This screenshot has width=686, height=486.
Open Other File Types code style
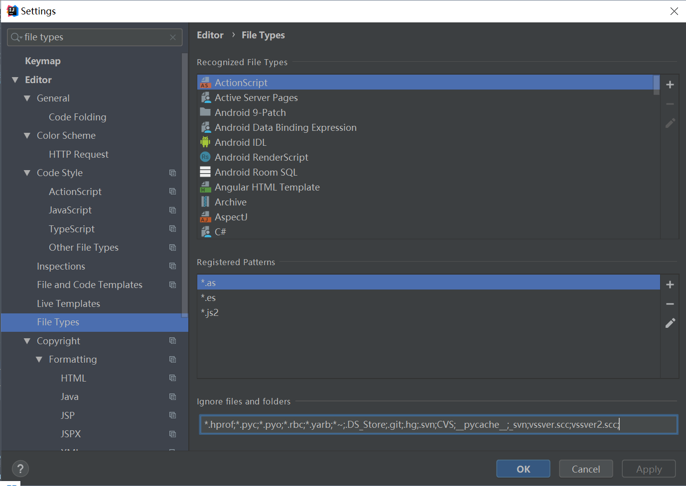point(84,248)
